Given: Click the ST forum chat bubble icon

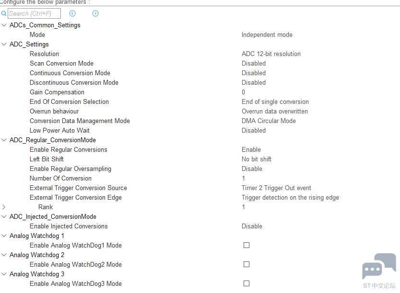Looking at the screenshot, I should [379, 266].
